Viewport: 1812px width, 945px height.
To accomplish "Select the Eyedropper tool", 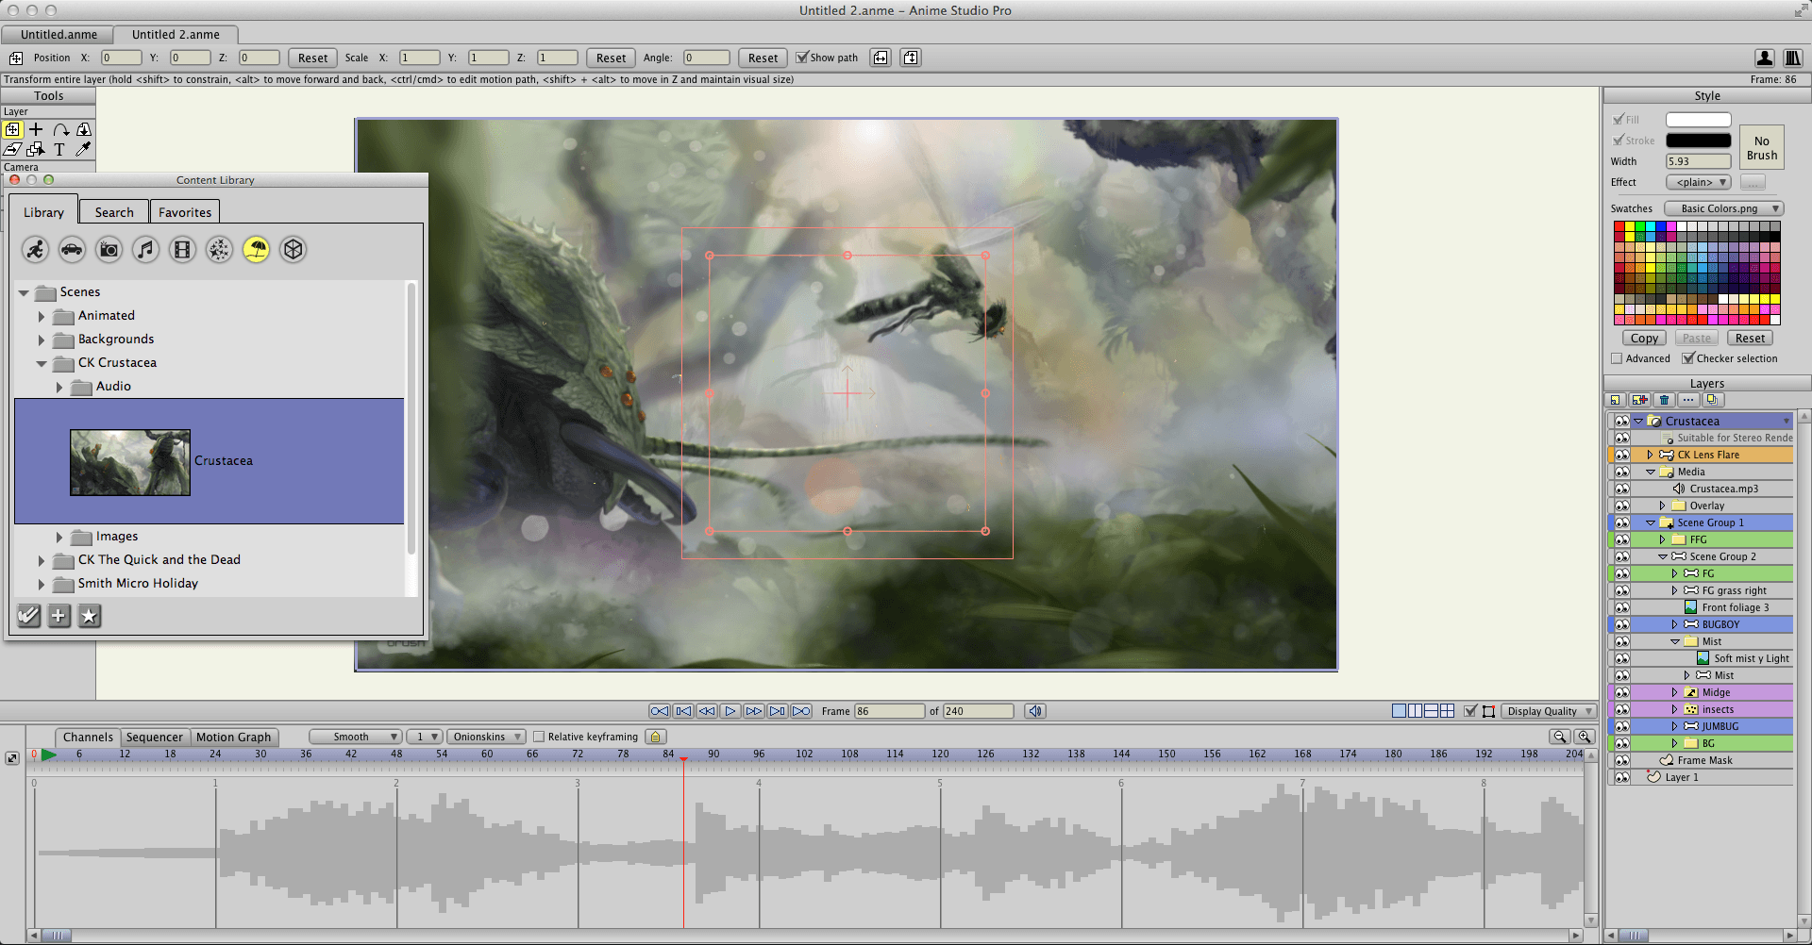I will coord(83,149).
